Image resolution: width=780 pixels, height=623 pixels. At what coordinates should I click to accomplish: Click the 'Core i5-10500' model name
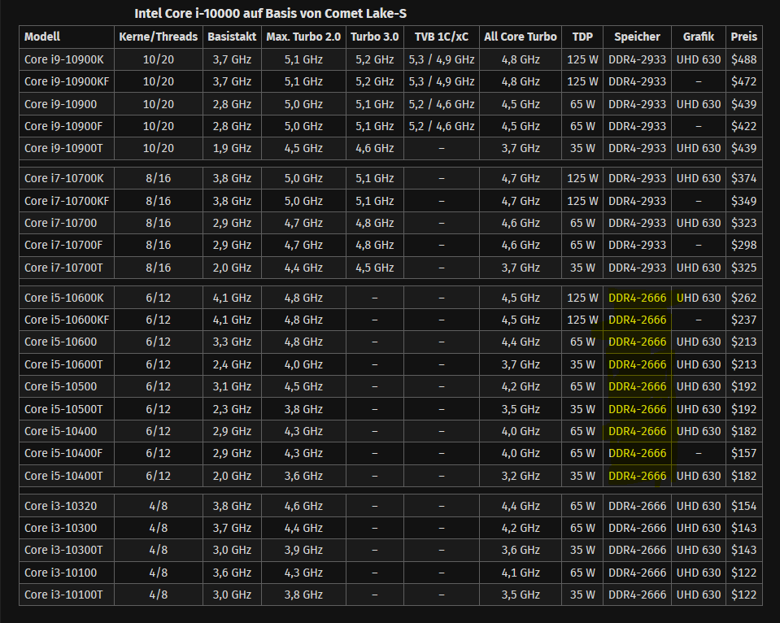[x=61, y=386]
